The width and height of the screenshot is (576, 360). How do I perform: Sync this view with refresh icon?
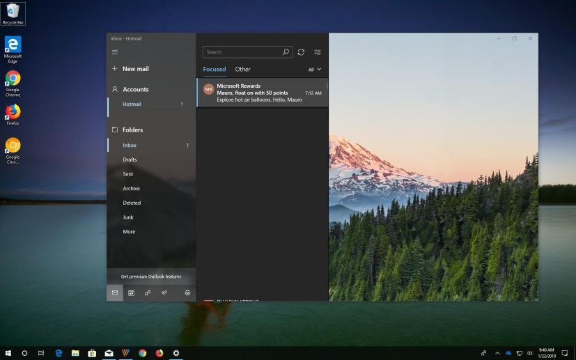(x=301, y=52)
